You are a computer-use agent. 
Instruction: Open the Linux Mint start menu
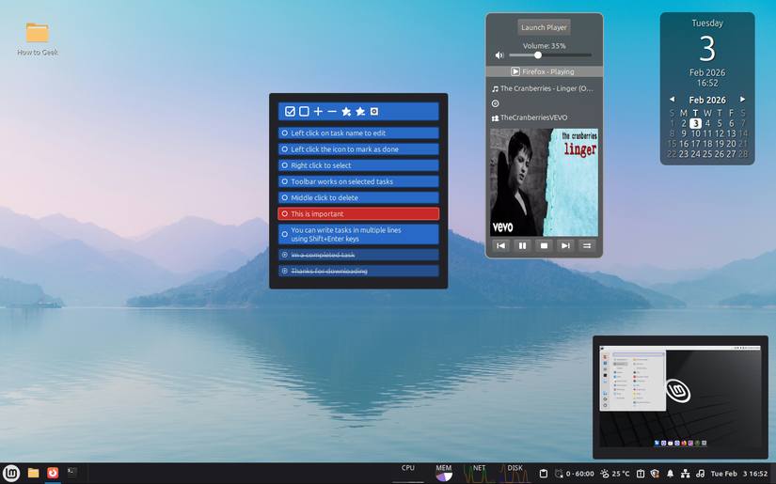pos(11,473)
